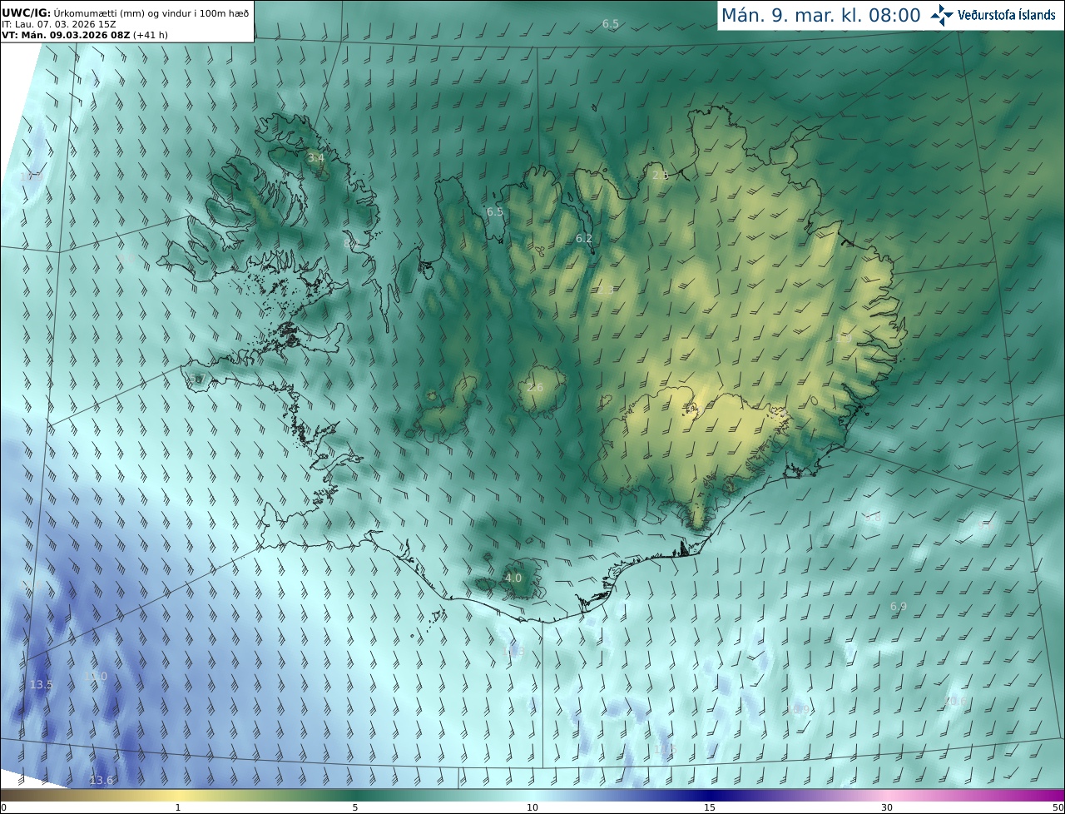
Task: Click the Veðurstofa Íslands logo icon
Action: 943,15
